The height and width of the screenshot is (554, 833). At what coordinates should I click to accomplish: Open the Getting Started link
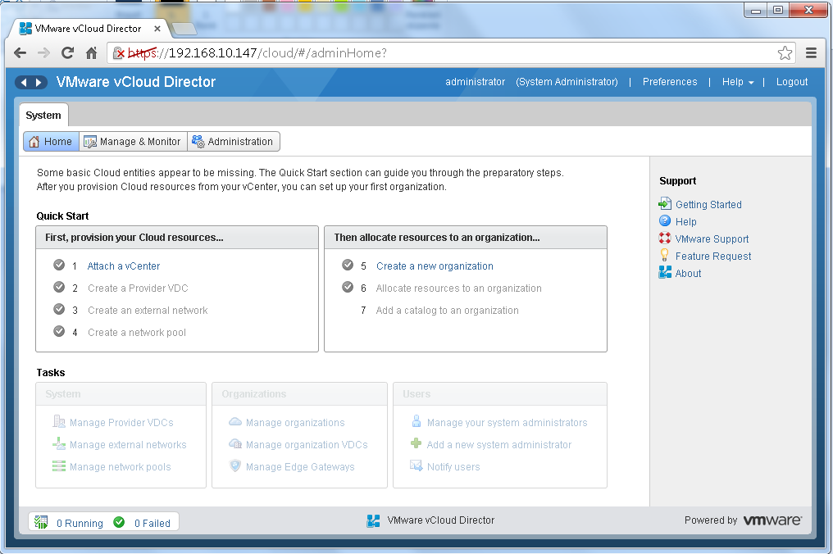point(708,205)
